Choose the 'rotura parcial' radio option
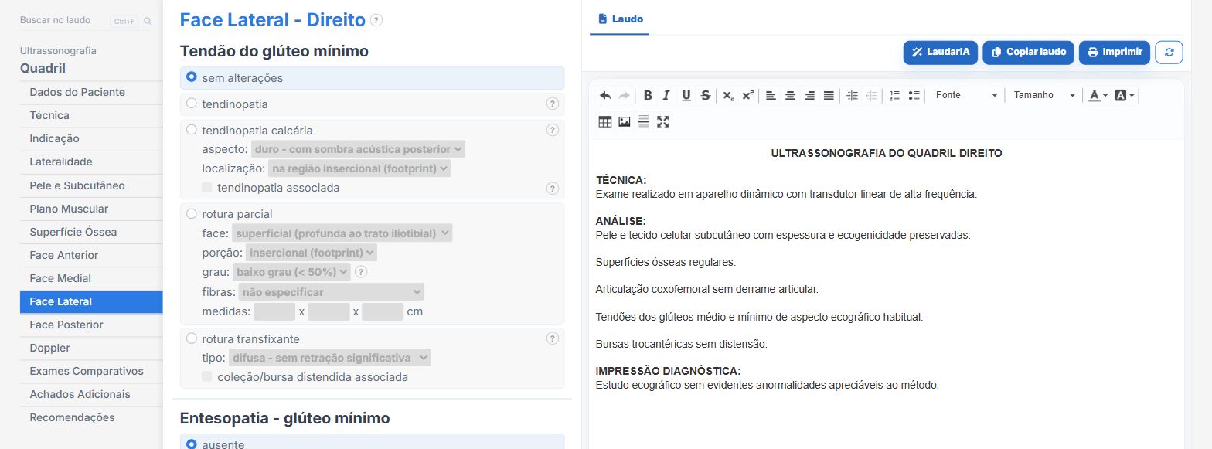 coord(192,213)
